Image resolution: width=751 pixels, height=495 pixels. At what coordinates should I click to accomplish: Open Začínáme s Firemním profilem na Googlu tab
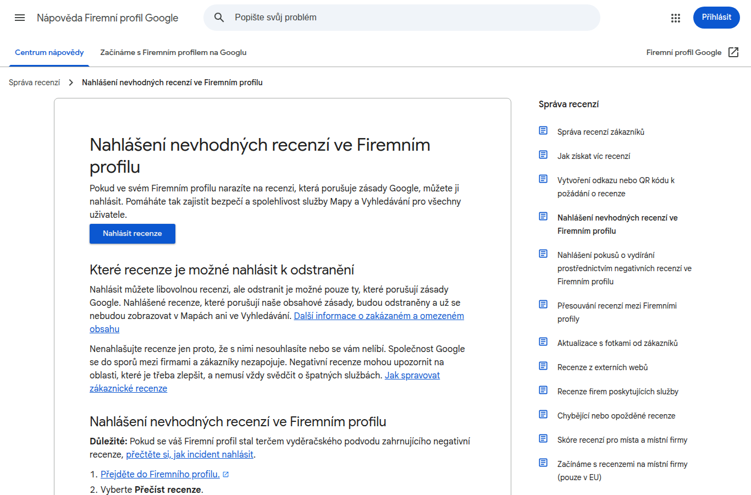point(173,52)
